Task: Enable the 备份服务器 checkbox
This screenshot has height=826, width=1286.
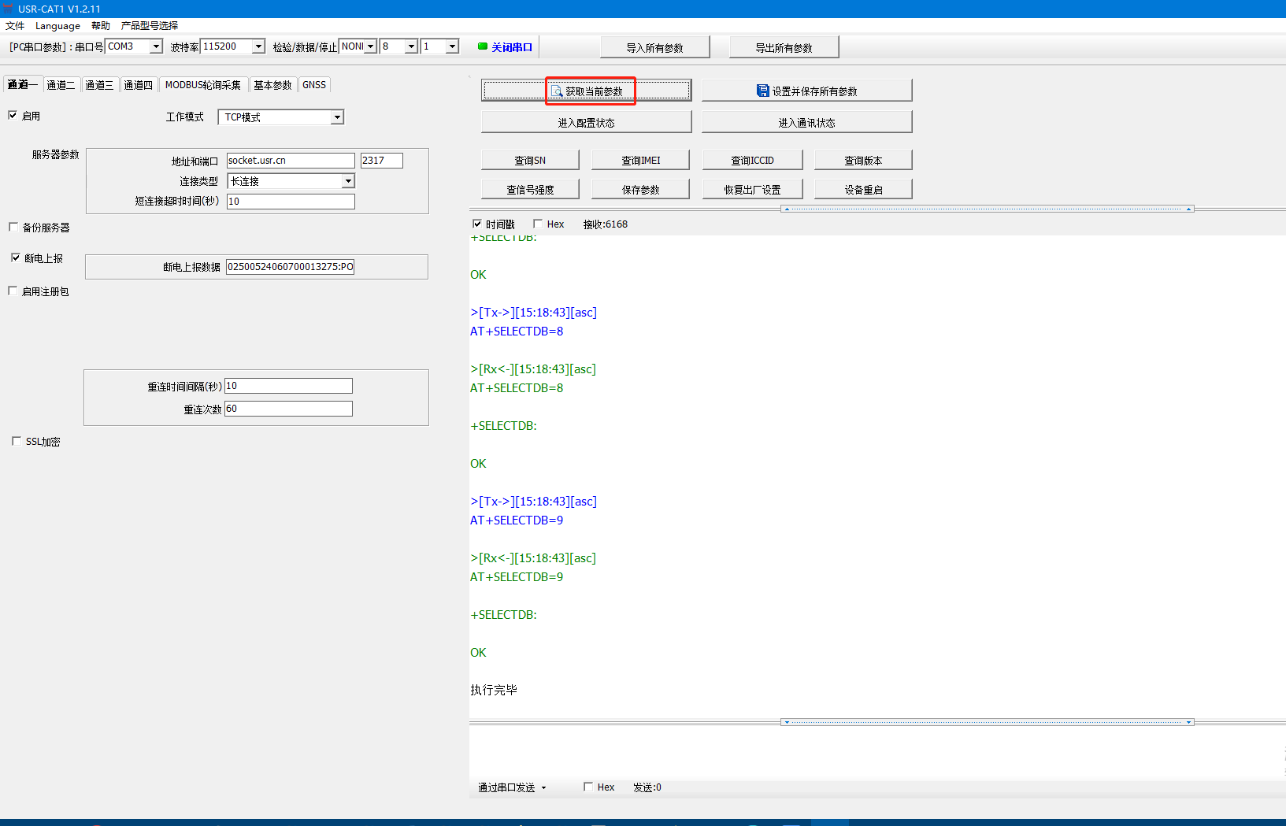Action: pos(13,227)
